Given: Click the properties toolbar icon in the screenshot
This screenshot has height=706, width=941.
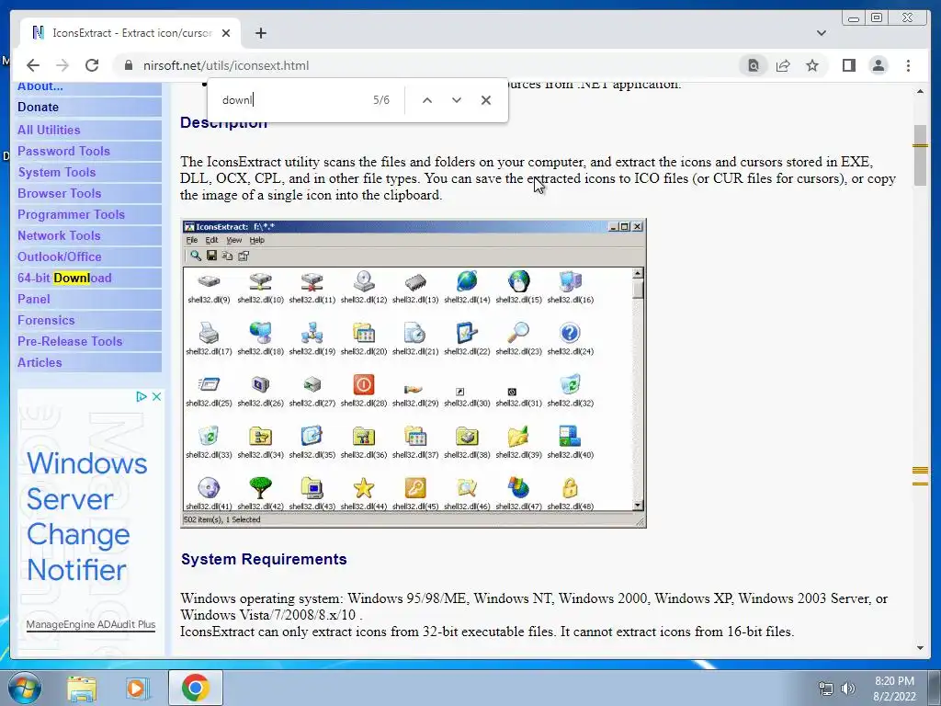Looking at the screenshot, I should [x=243, y=256].
